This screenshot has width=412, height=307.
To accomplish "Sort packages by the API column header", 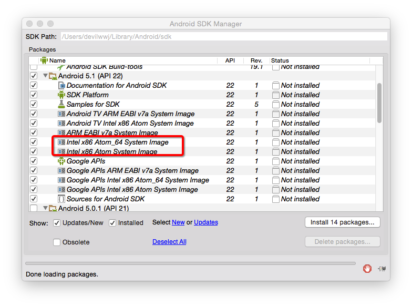I will click(x=230, y=60).
